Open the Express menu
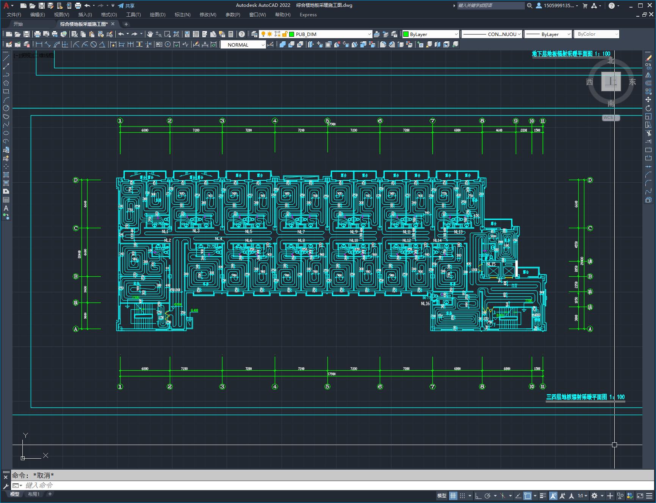 pyautogui.click(x=308, y=14)
